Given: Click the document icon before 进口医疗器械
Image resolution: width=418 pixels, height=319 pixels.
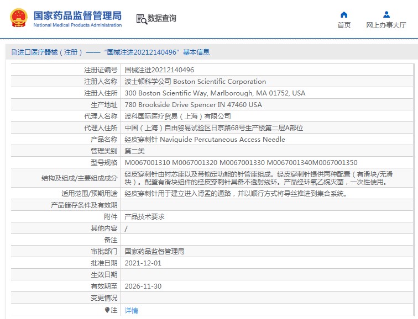Looking at the screenshot, I should pos(14,52).
